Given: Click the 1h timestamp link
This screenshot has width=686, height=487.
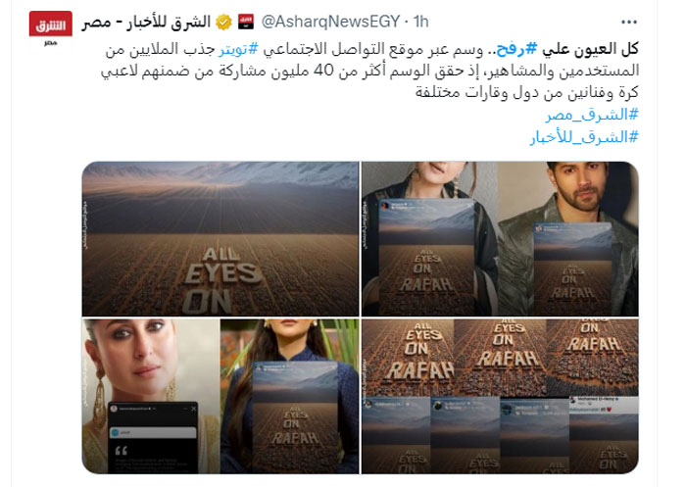Looking at the screenshot, I should (420, 22).
